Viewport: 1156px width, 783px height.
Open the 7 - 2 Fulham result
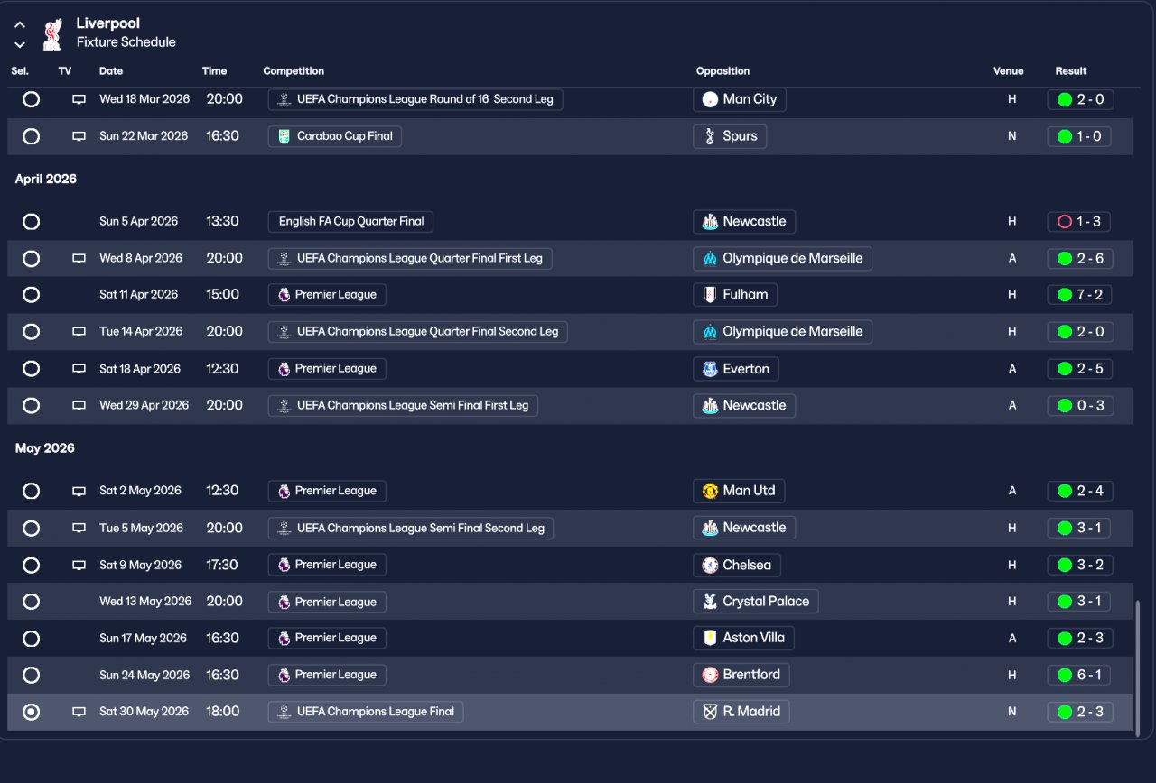pyautogui.click(x=1080, y=295)
